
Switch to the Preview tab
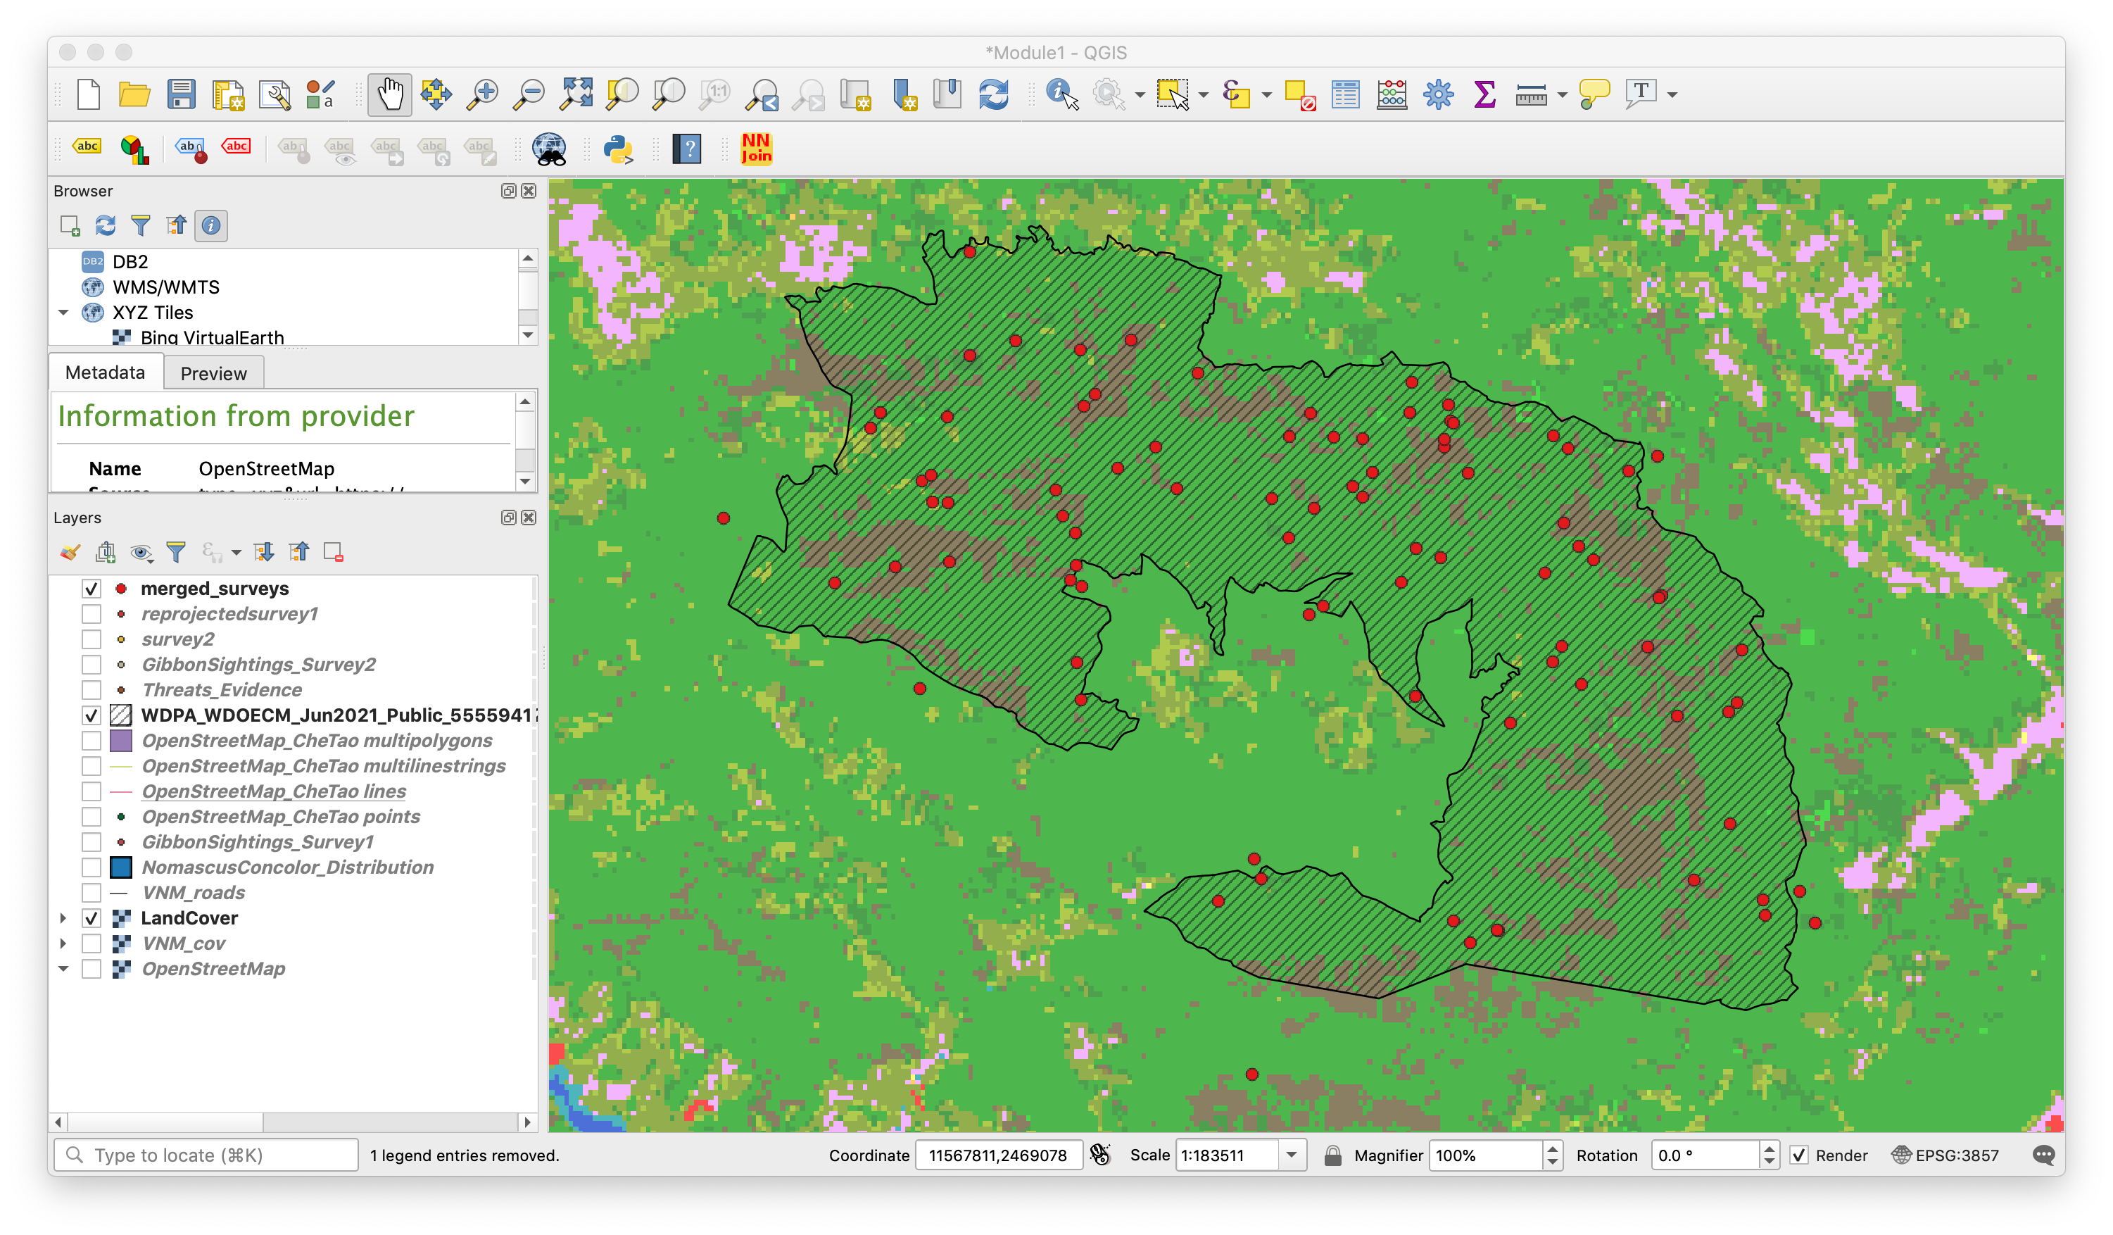point(213,373)
